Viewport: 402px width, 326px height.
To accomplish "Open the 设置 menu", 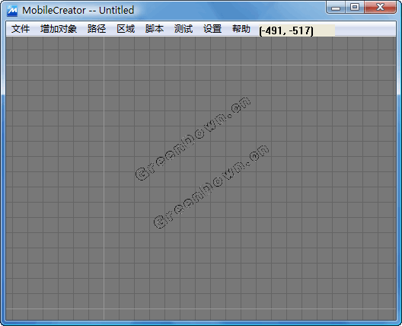I will coord(212,29).
